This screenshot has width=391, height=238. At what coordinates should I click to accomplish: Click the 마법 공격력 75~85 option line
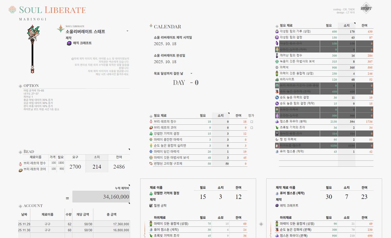point(34,91)
